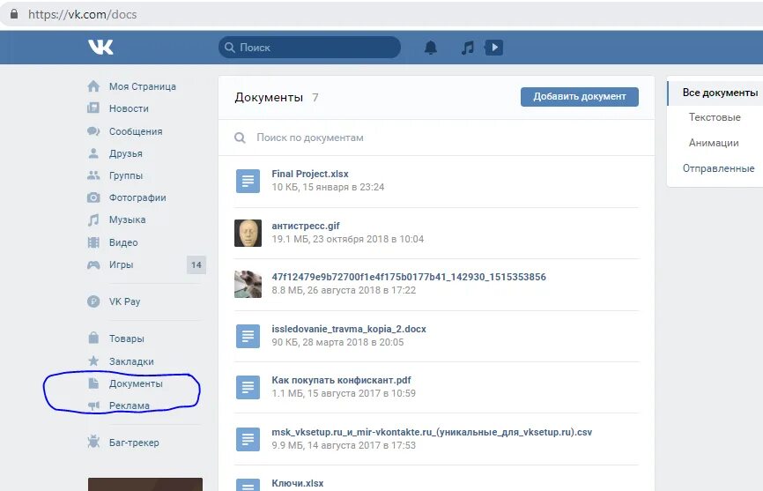Click the camera icon beside Фотографии
Screen dimensions: 763x491
coord(93,197)
